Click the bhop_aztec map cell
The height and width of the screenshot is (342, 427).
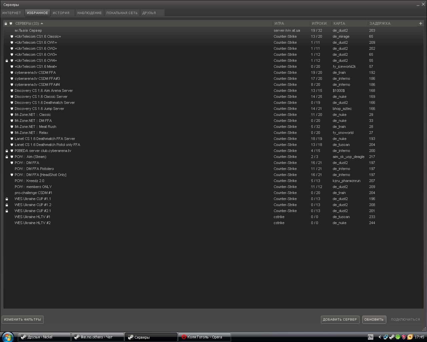coord(342,109)
